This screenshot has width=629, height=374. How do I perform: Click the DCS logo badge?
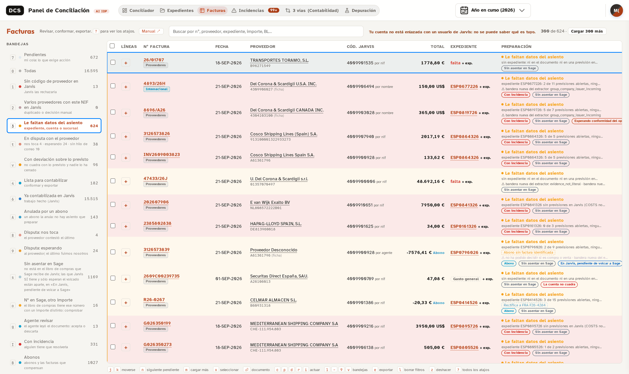(x=15, y=10)
